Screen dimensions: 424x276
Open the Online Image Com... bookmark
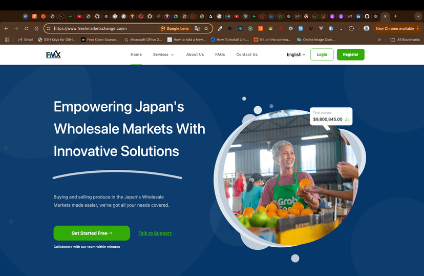click(x=315, y=40)
